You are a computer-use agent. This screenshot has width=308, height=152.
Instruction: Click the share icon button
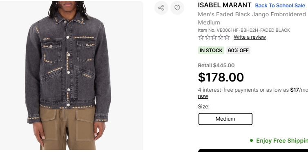161,8
